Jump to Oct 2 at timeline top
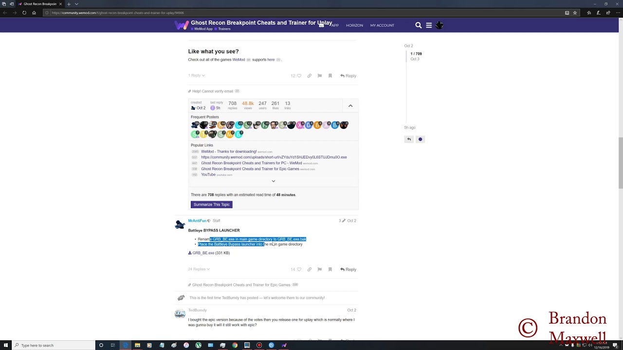 pos(408,46)
